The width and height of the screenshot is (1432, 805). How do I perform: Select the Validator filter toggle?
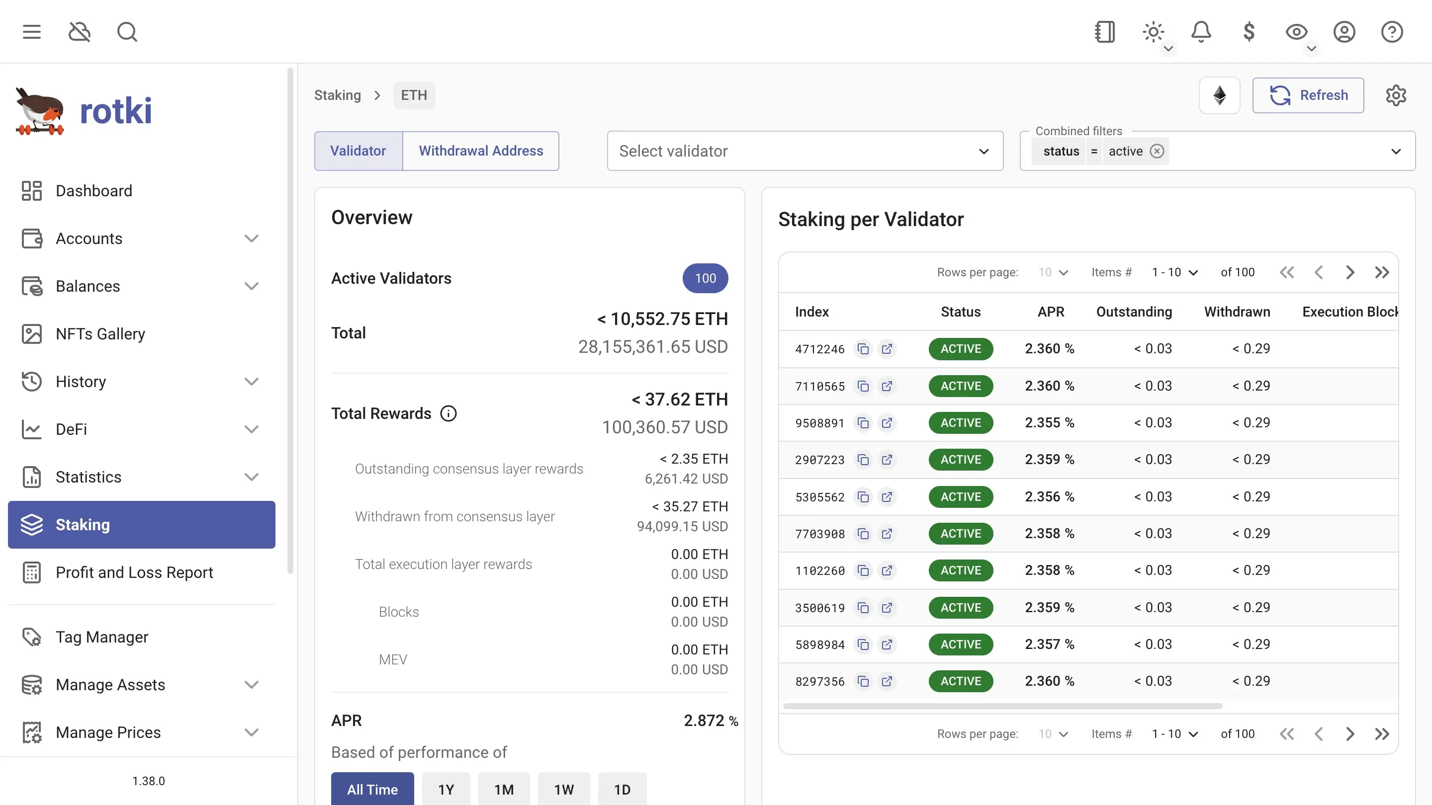[358, 151]
